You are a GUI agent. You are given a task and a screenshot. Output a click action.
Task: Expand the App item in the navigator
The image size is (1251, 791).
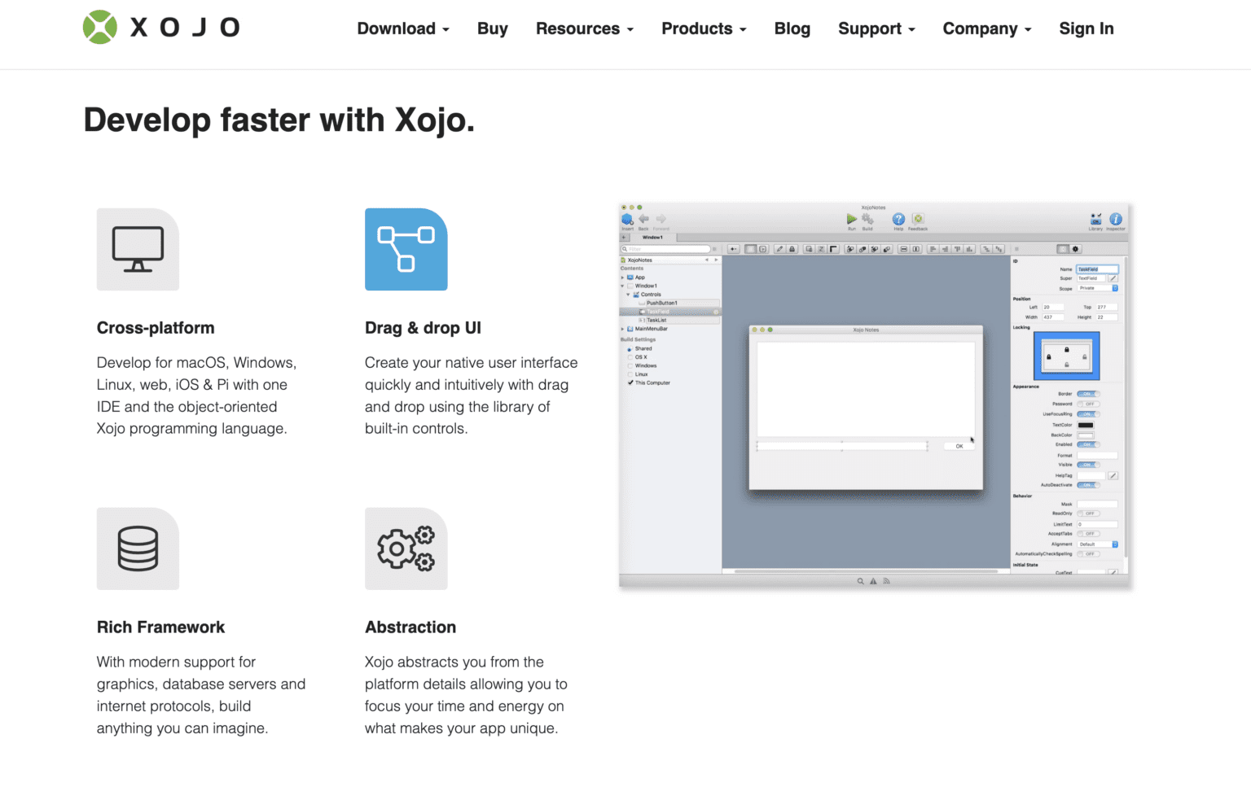(x=622, y=278)
